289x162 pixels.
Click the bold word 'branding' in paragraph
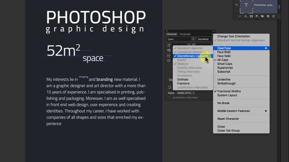104,79
